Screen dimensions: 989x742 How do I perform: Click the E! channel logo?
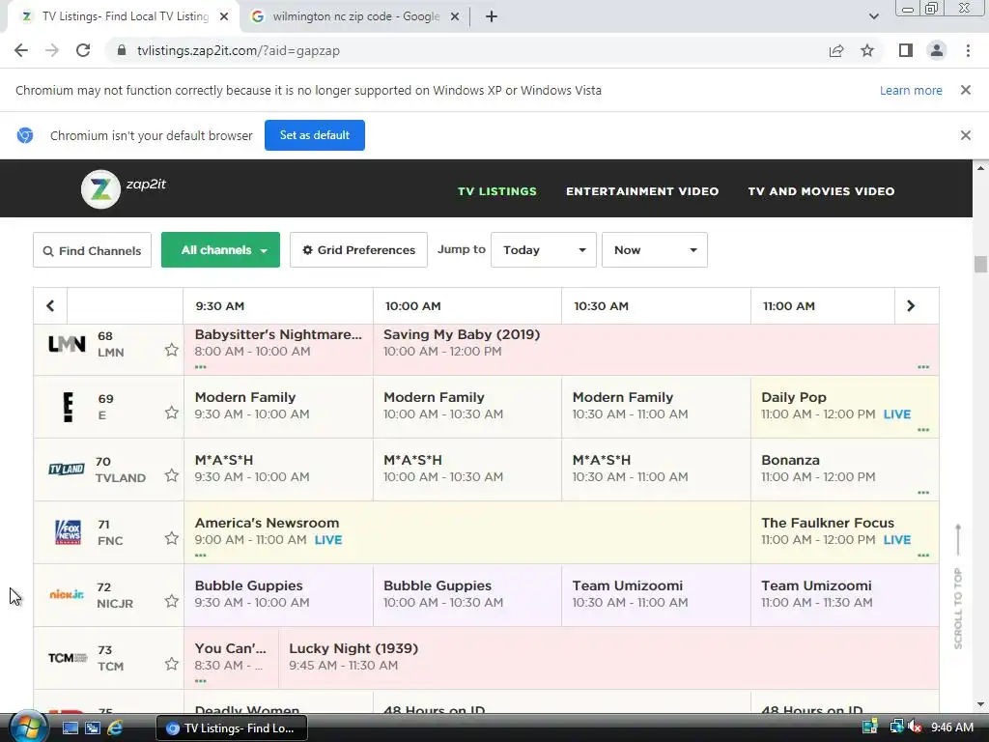pos(69,407)
